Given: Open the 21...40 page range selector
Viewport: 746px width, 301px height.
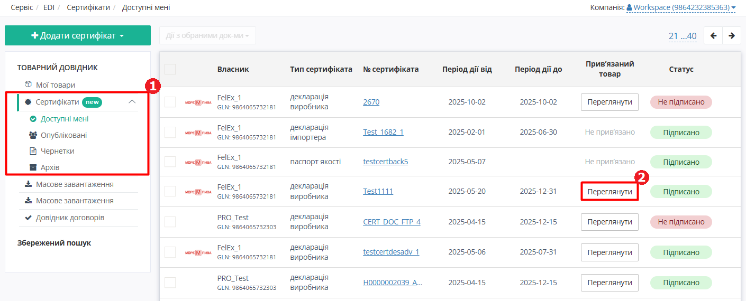Looking at the screenshot, I should point(683,36).
